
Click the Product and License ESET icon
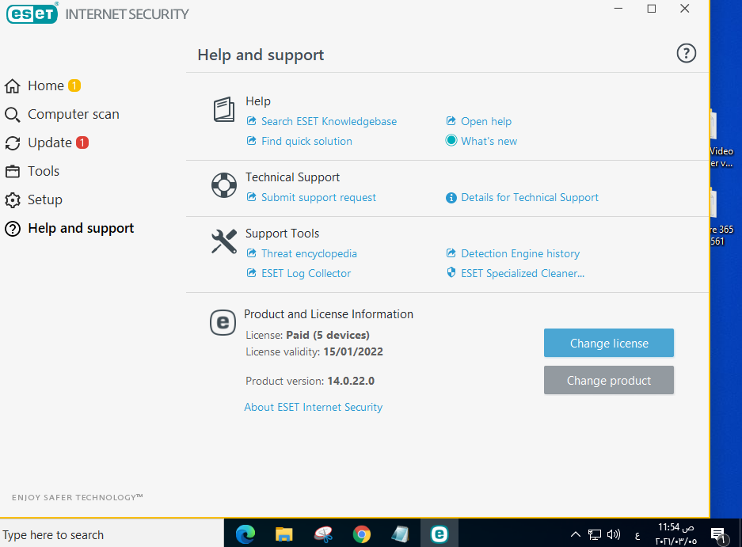point(223,323)
